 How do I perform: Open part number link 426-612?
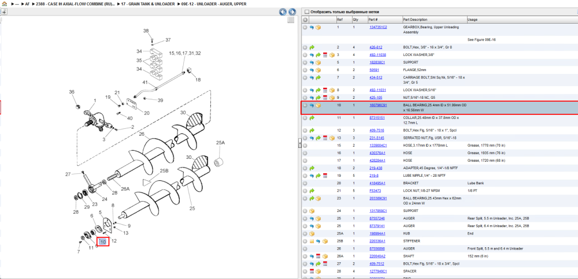coord(376,47)
